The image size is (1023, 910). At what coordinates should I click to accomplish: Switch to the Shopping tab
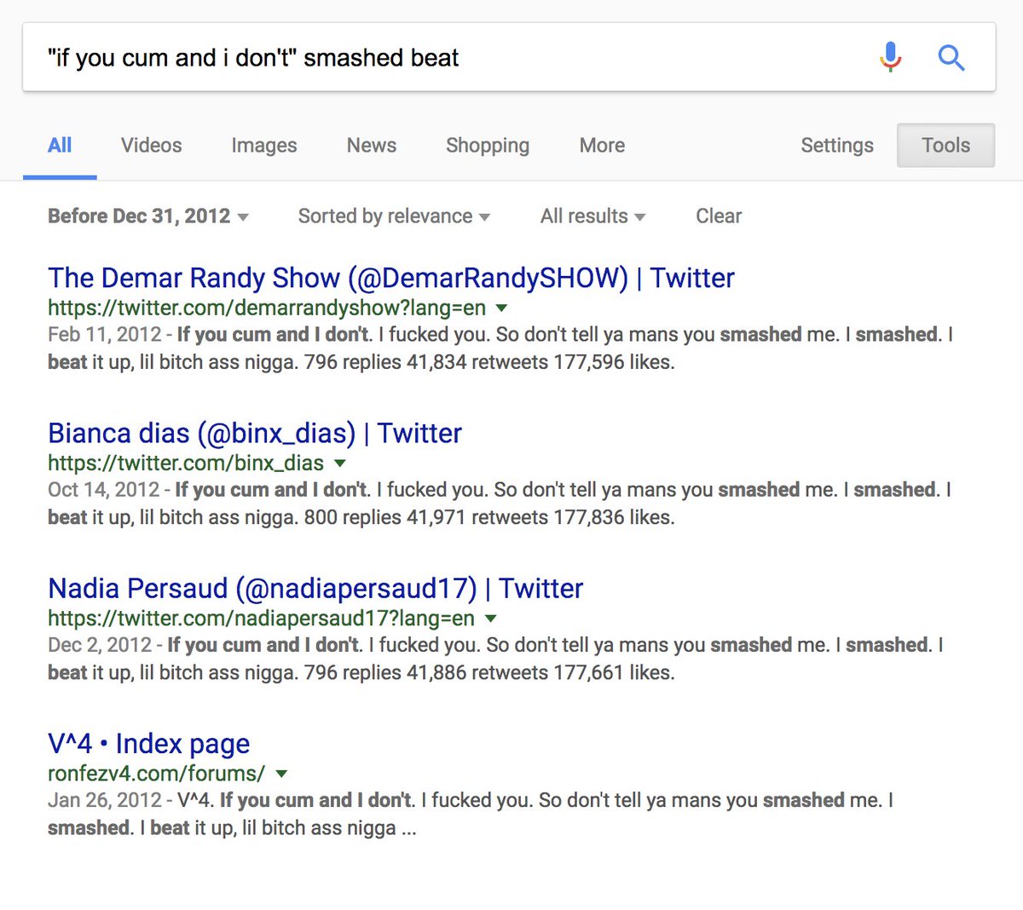[488, 146]
